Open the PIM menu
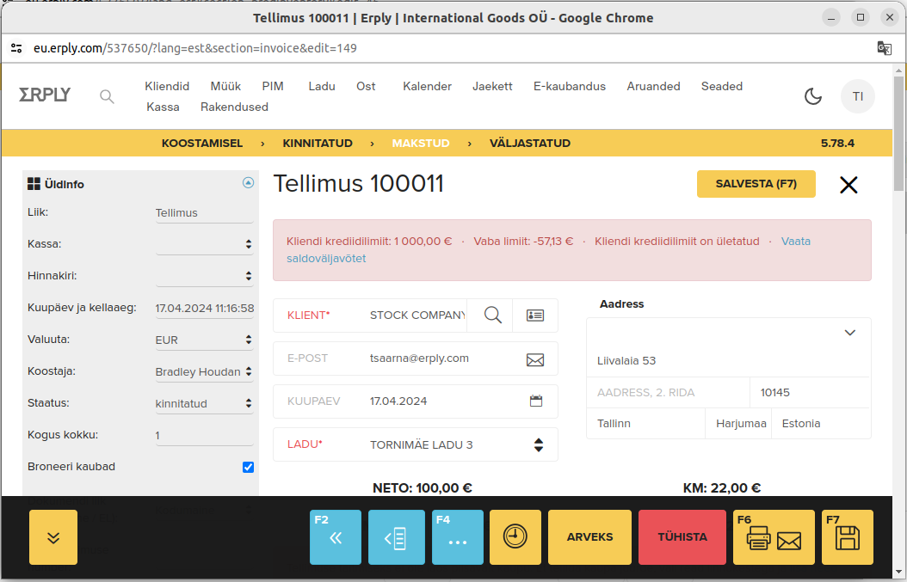Screen dimensions: 907x582 (273, 86)
